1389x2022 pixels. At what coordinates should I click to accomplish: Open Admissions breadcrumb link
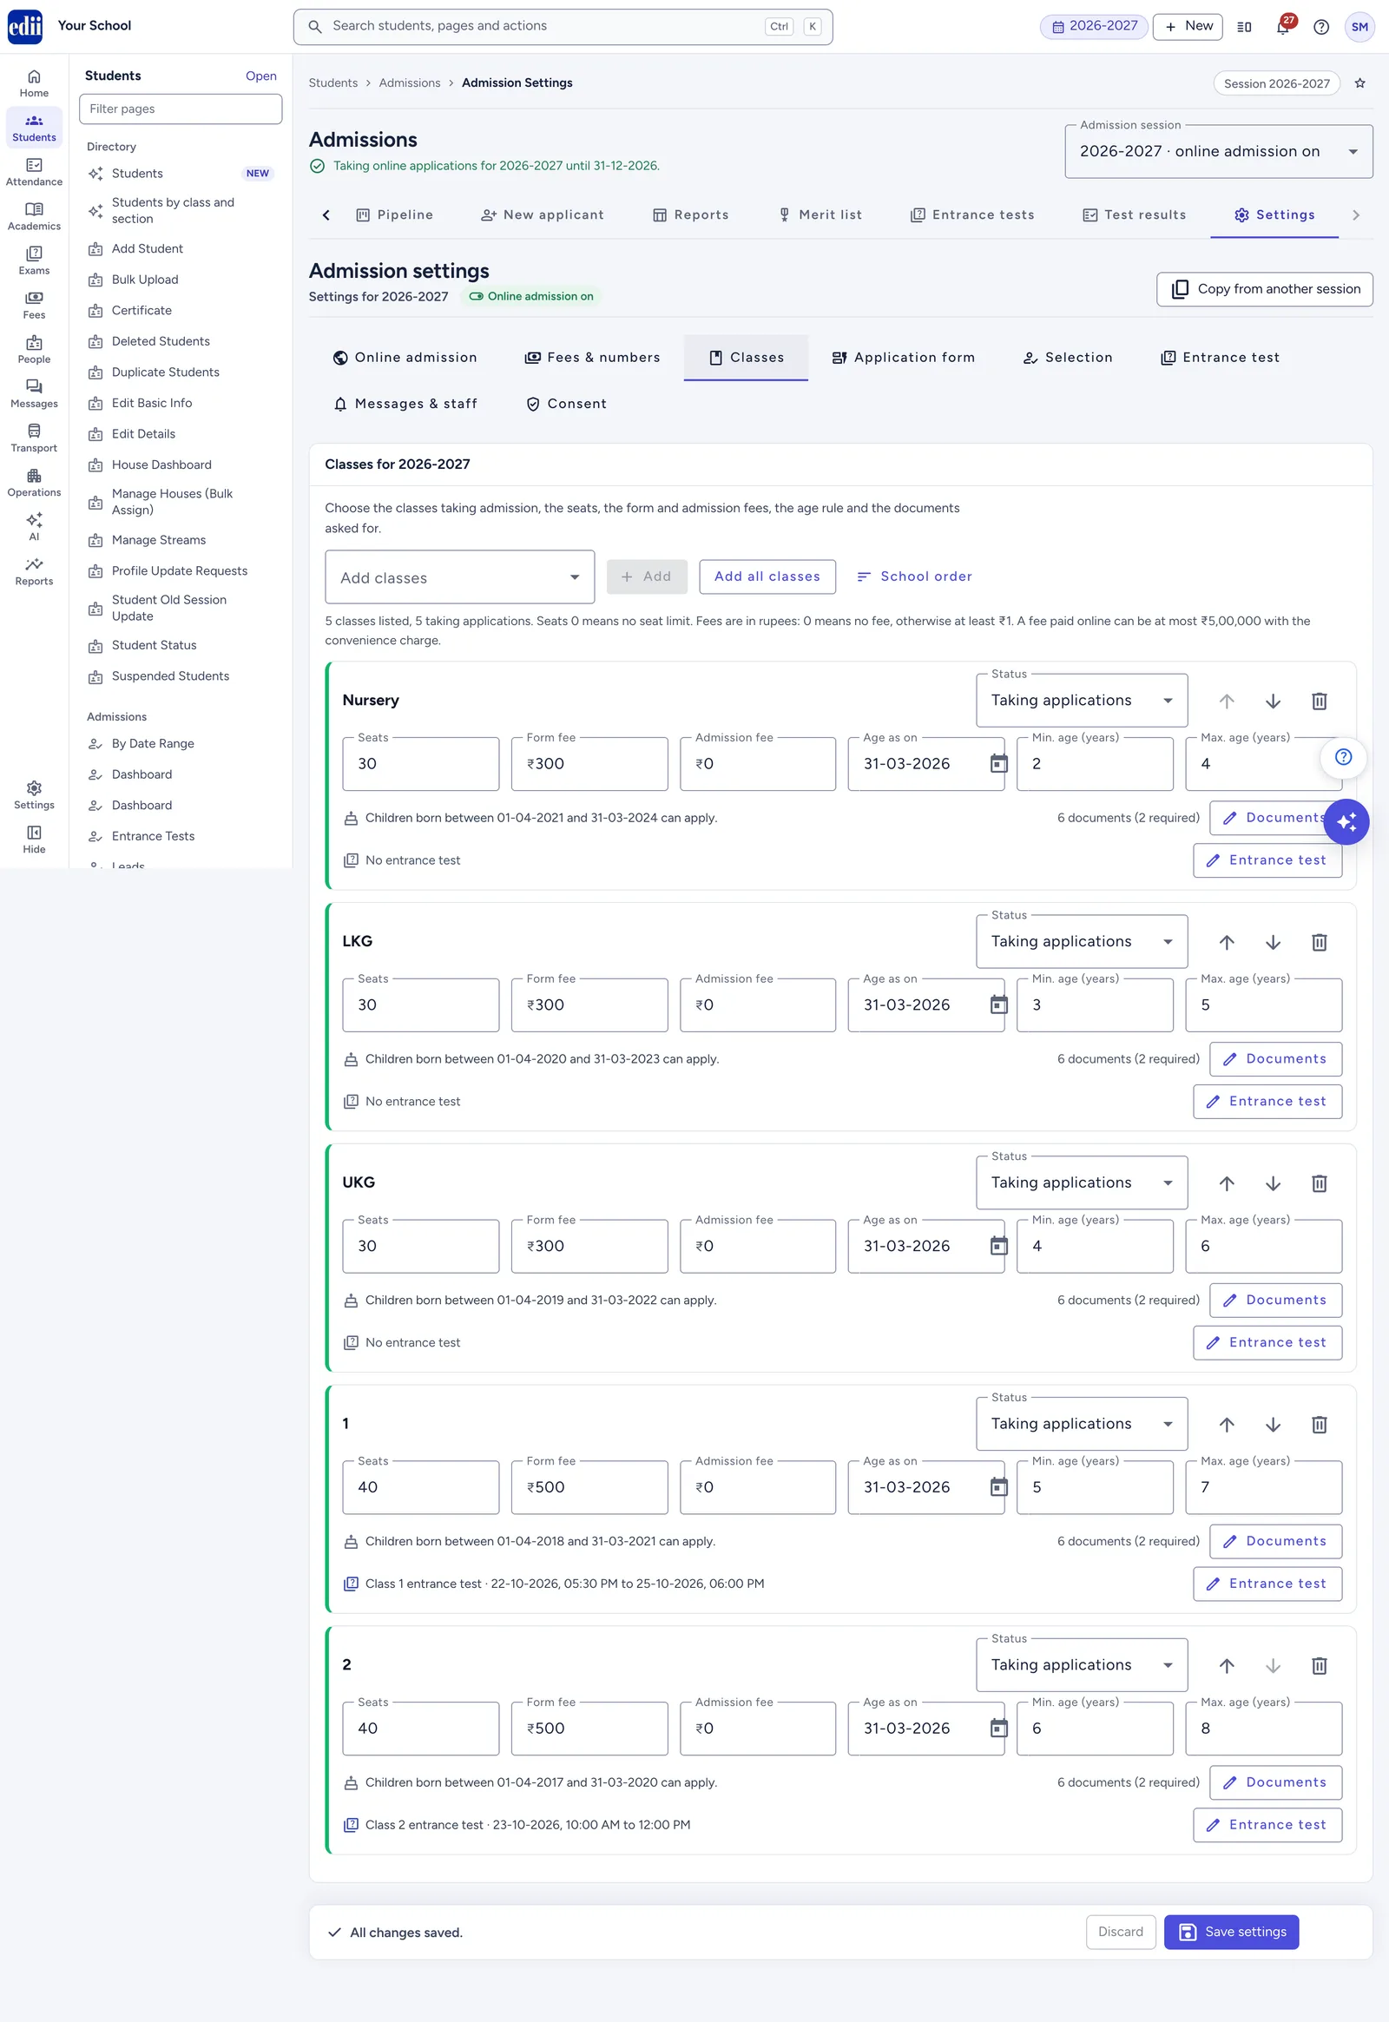(409, 83)
